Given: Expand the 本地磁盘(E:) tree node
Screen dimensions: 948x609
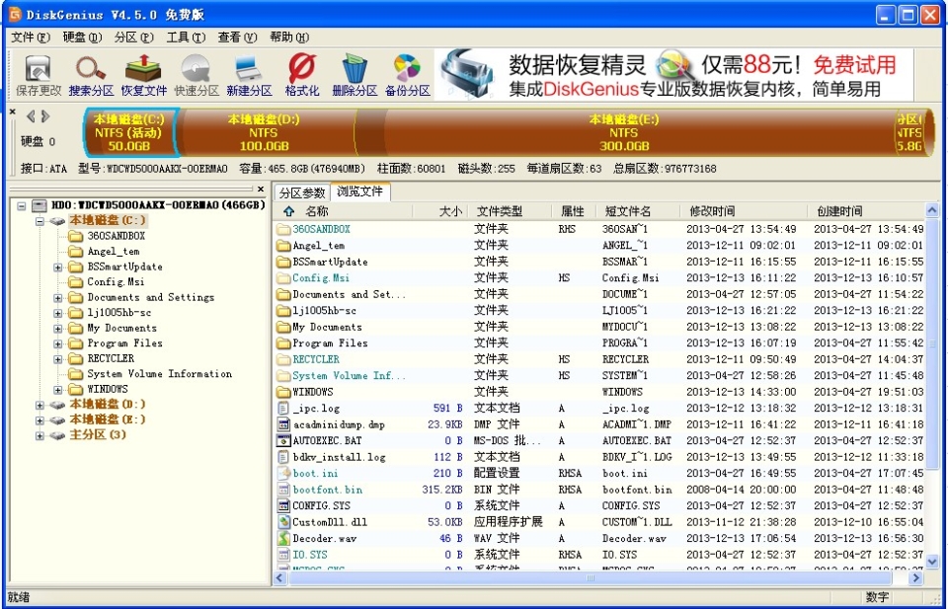Looking at the screenshot, I should (39, 419).
